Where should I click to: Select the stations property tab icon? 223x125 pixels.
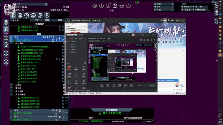coord(20,15)
